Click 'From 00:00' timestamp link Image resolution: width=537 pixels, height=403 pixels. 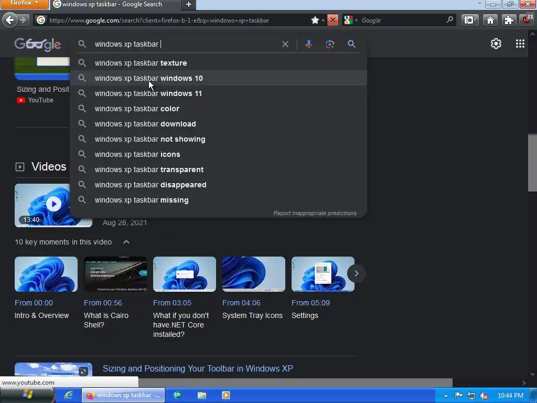tap(34, 303)
